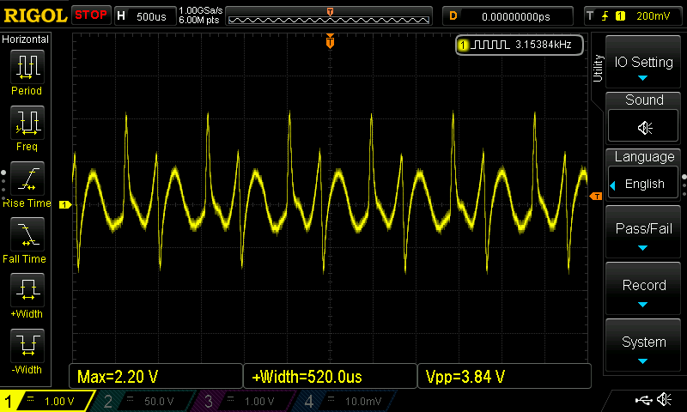Choose the Fall Time measurement icon
Viewport: 687px width, 412px height.
pos(27,233)
